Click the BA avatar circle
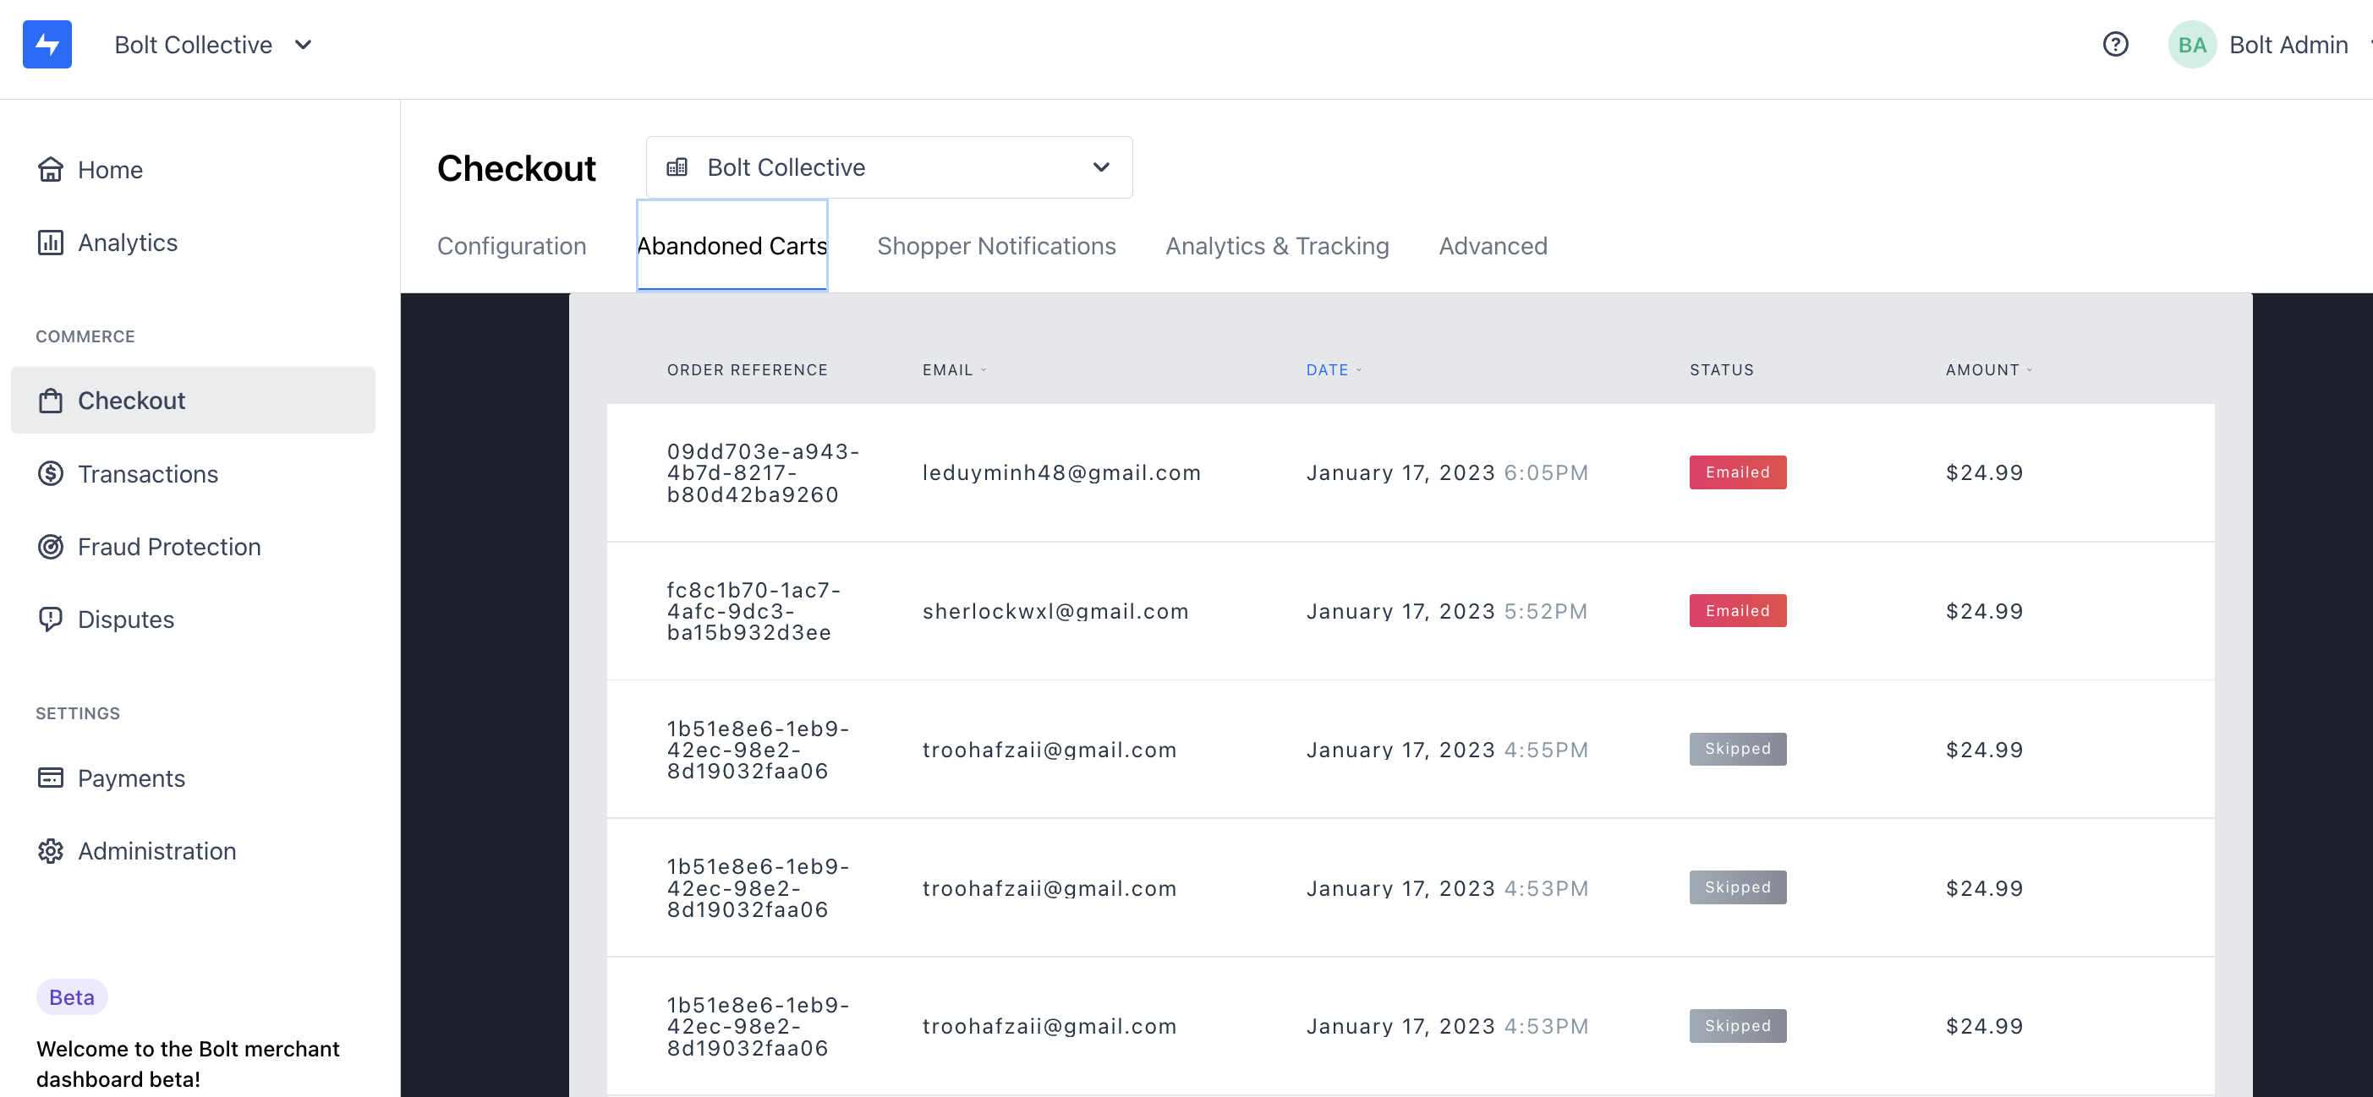This screenshot has width=2373, height=1097. [2191, 44]
